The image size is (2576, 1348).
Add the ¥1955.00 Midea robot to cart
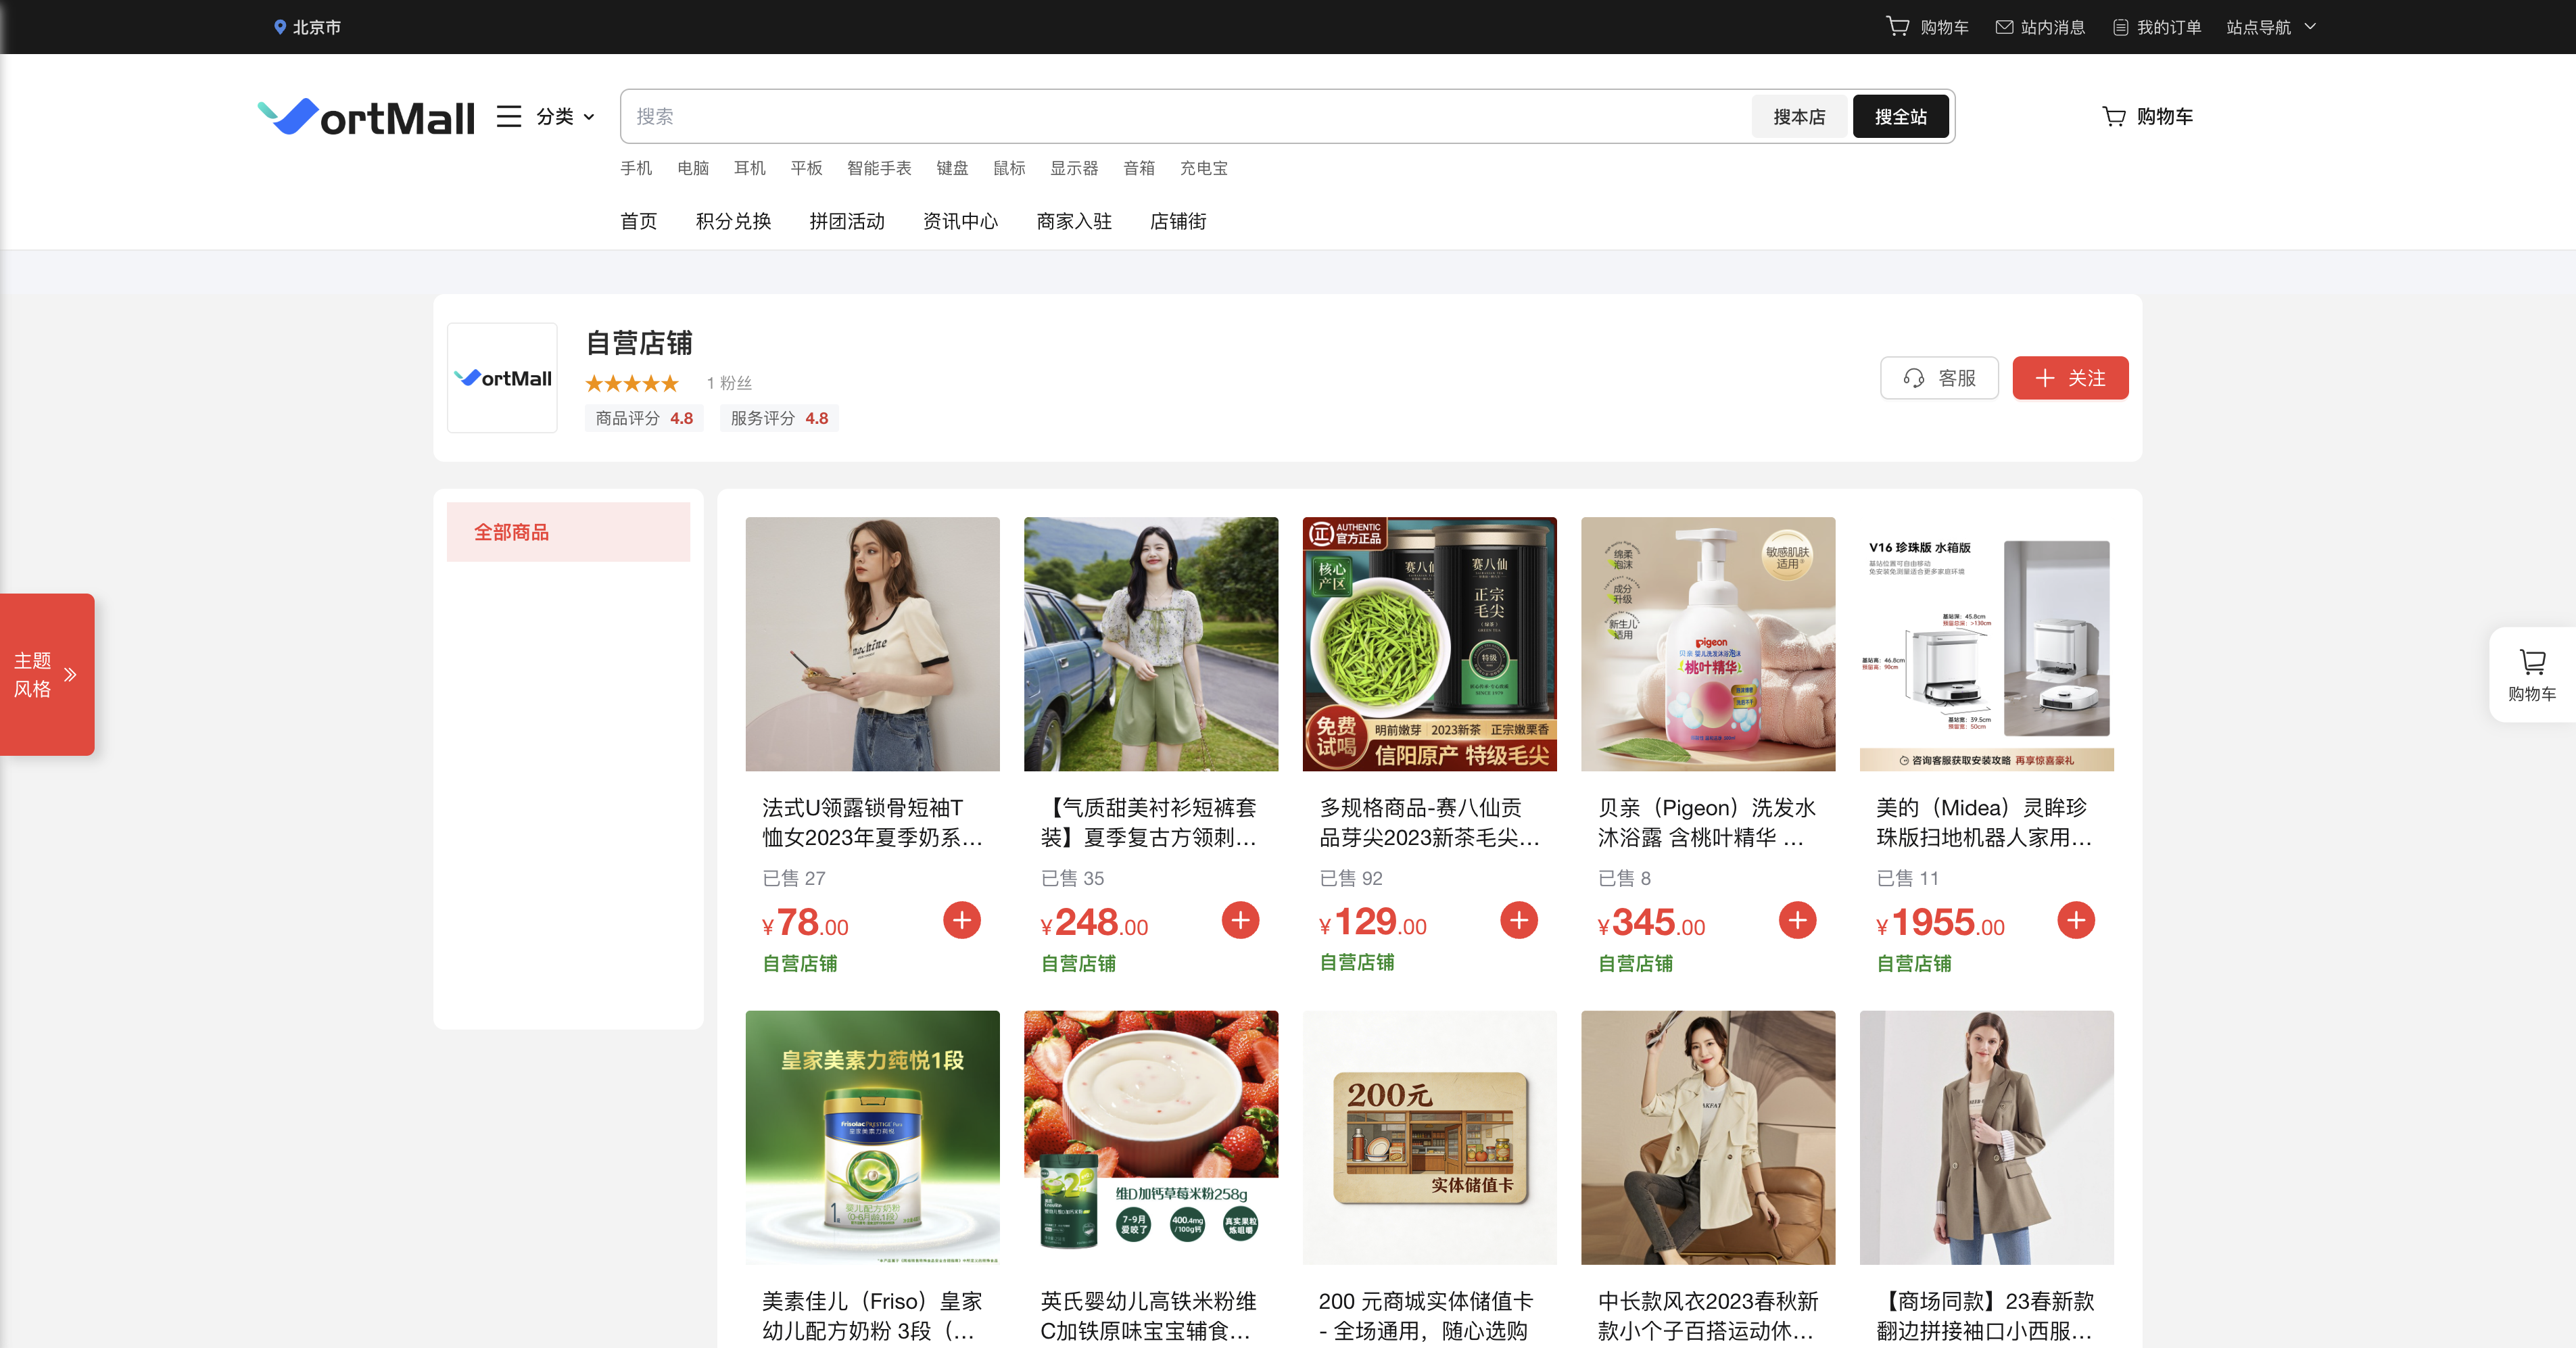pos(2076,920)
